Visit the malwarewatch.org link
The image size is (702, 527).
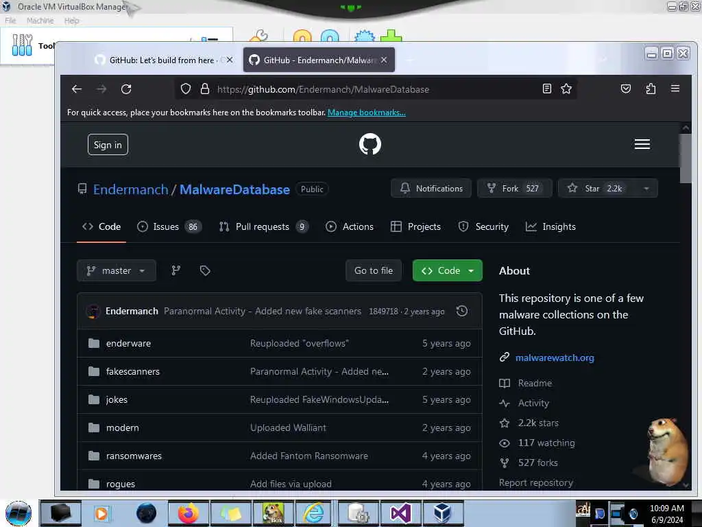tap(555, 358)
